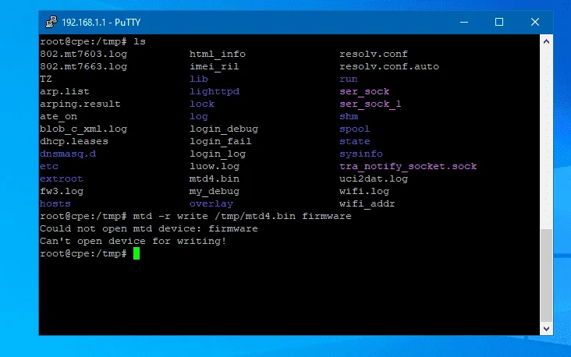Click uci2dat.log file name
Viewport: 571px width, 357px height.
tap(374, 178)
